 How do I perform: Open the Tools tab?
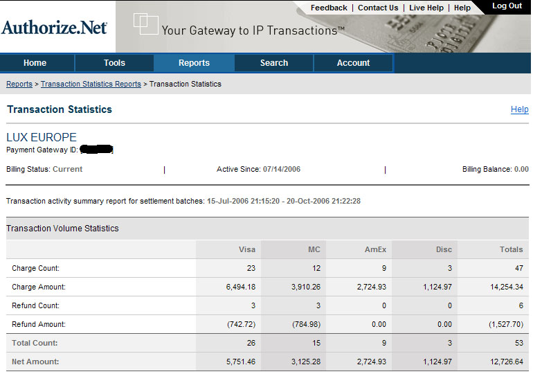point(114,63)
